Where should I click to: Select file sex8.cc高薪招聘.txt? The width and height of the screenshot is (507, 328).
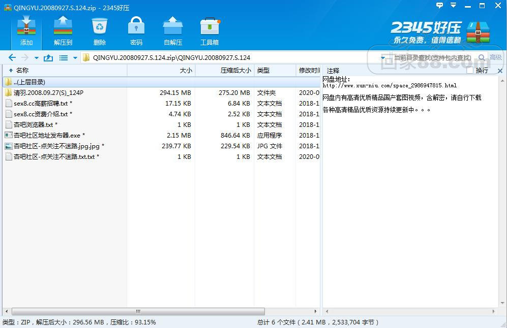click(x=162, y=103)
